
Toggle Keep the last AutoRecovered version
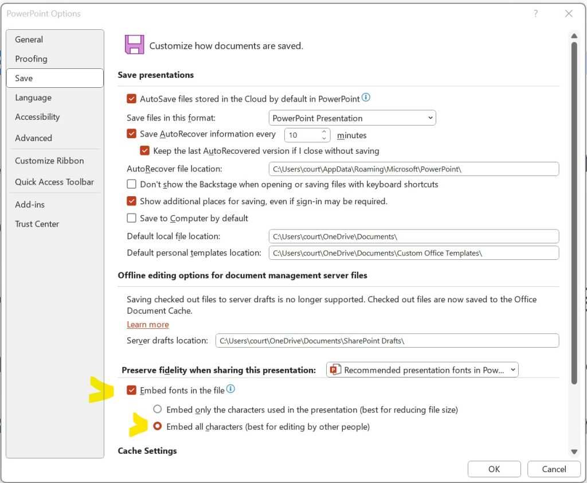144,151
